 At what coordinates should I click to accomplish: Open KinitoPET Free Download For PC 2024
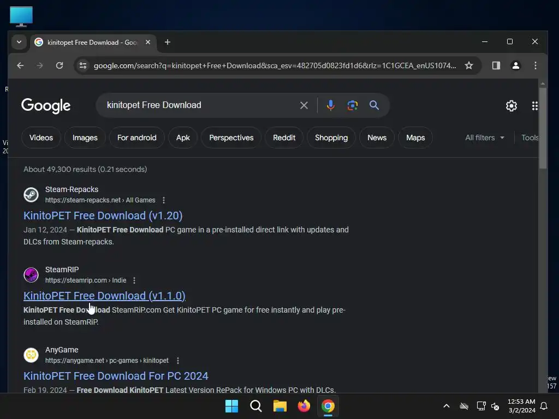116,376
